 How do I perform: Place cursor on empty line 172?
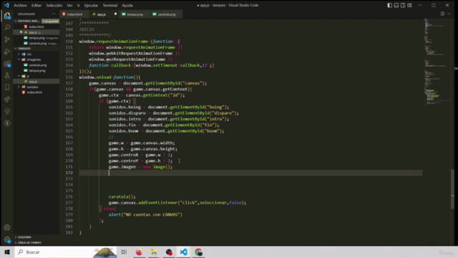click(x=250, y=173)
